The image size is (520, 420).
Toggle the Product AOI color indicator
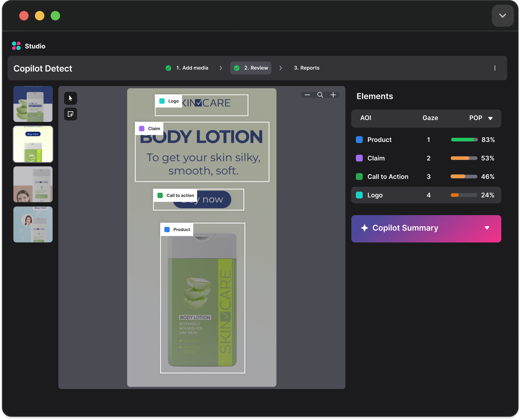click(359, 140)
